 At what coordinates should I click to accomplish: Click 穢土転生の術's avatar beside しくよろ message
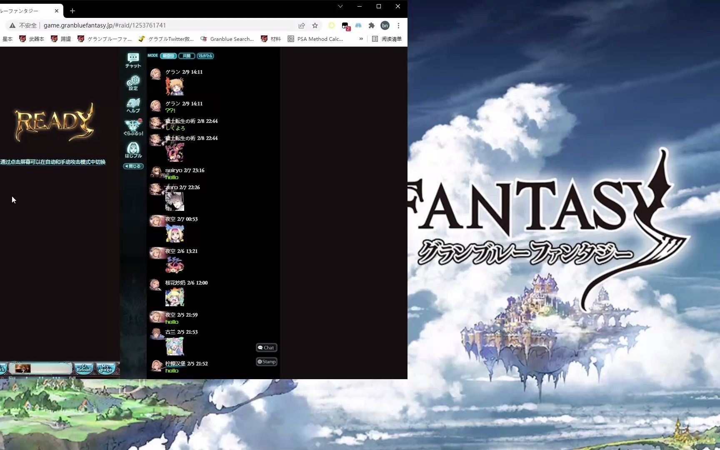point(156,123)
